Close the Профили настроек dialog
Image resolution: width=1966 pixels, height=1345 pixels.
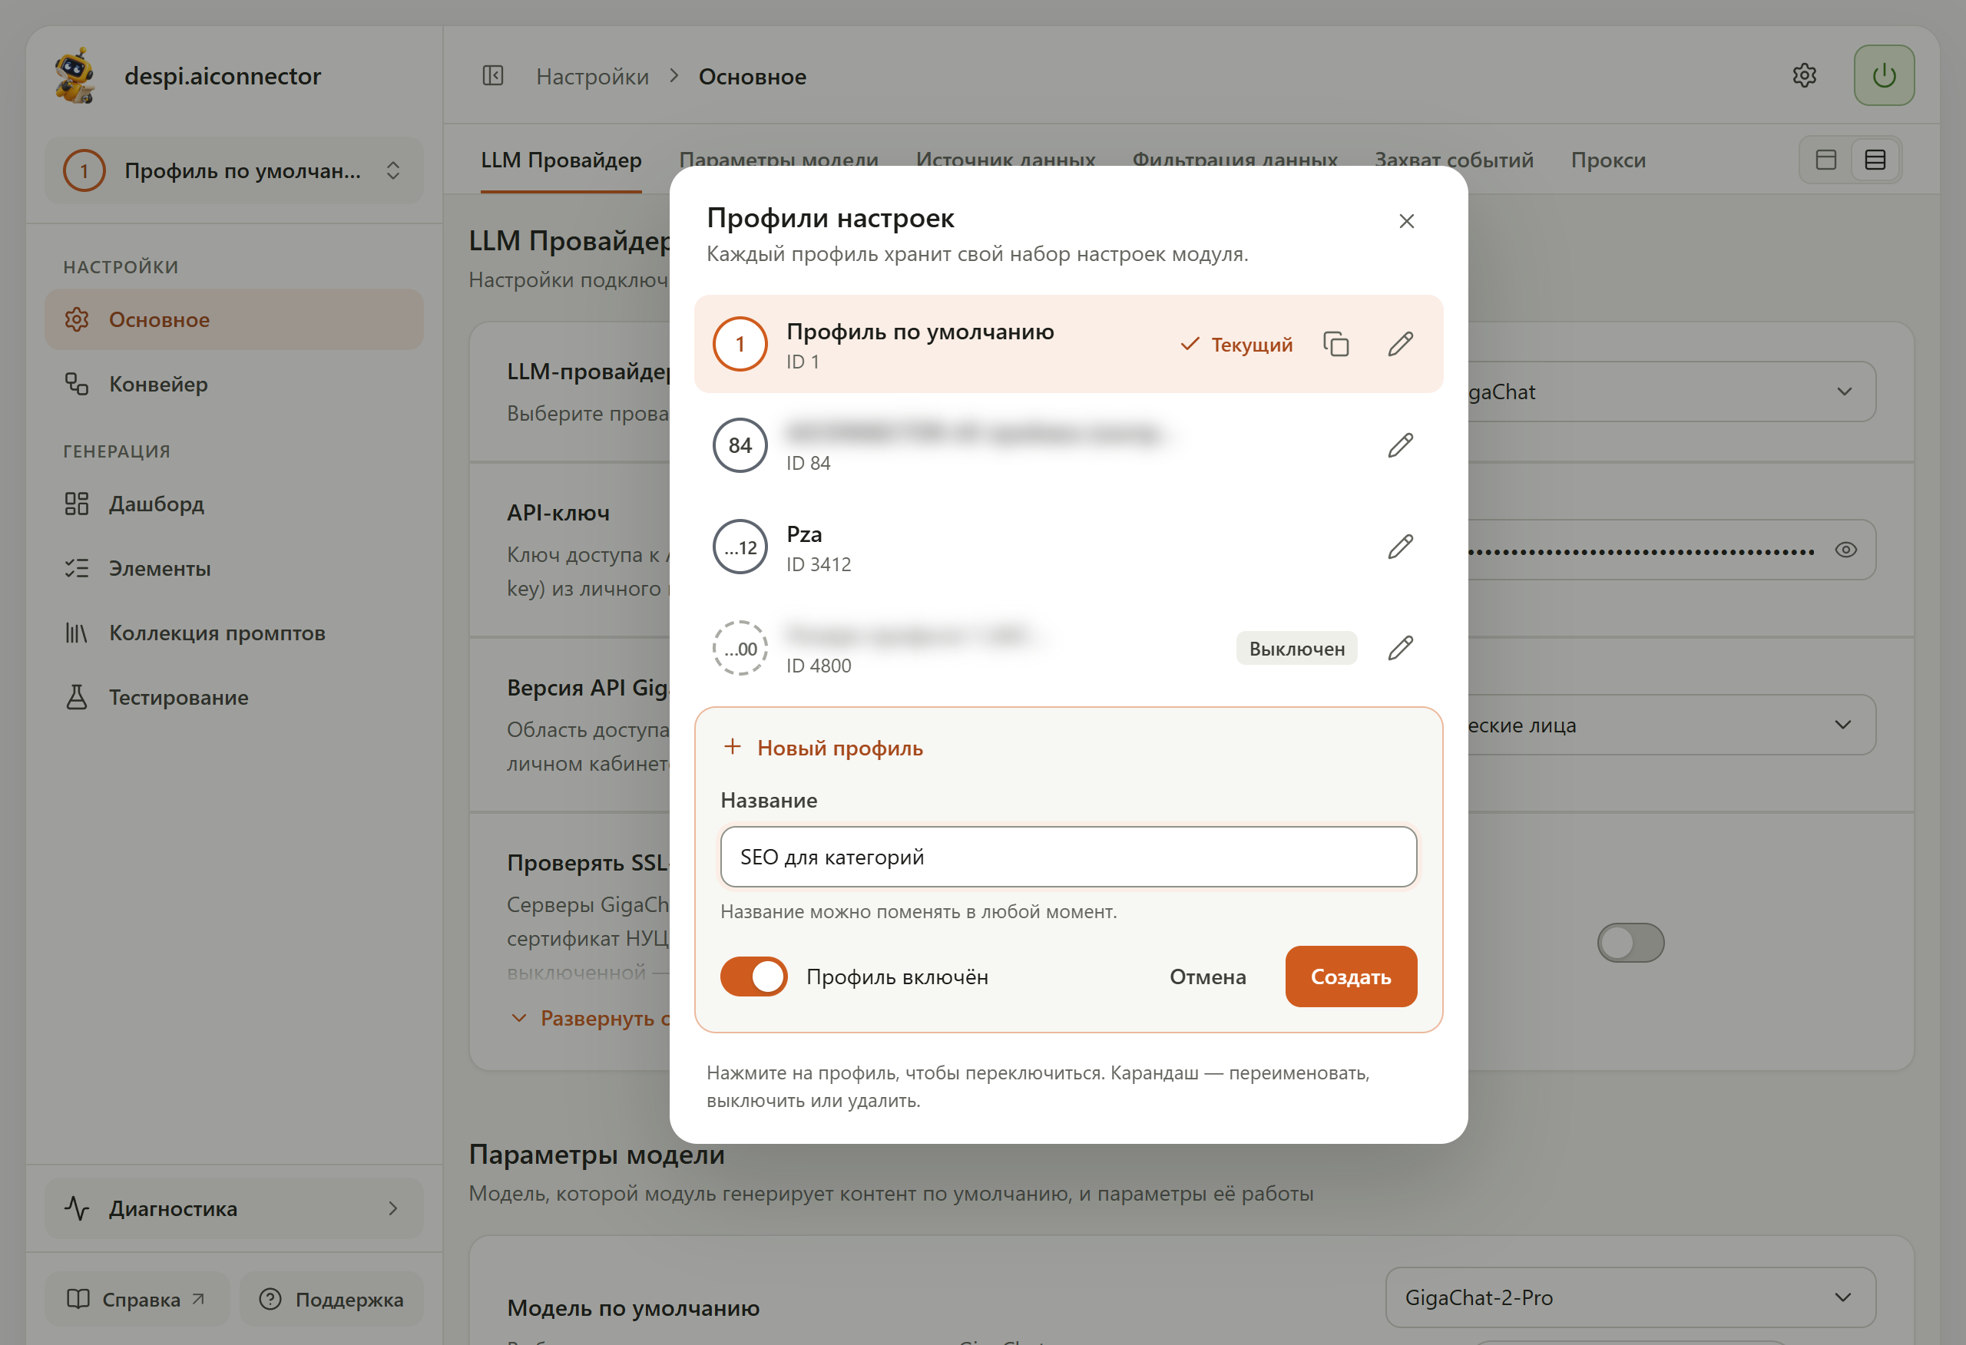[1407, 222]
